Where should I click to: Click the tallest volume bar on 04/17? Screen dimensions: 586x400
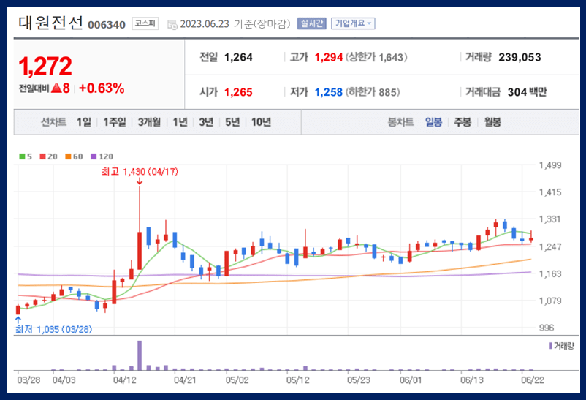(x=140, y=355)
